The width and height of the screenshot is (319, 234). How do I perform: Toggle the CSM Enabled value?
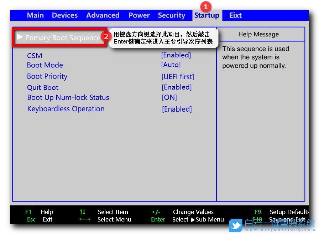coord(176,55)
